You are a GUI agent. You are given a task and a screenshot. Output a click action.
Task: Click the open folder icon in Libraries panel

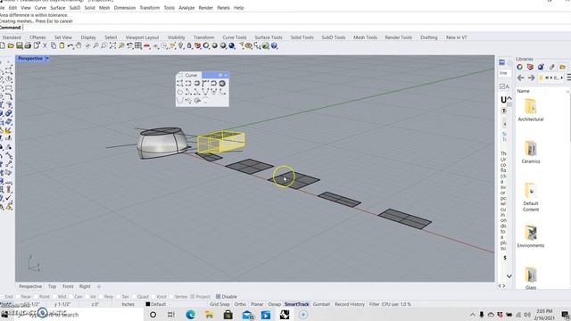pyautogui.click(x=563, y=67)
